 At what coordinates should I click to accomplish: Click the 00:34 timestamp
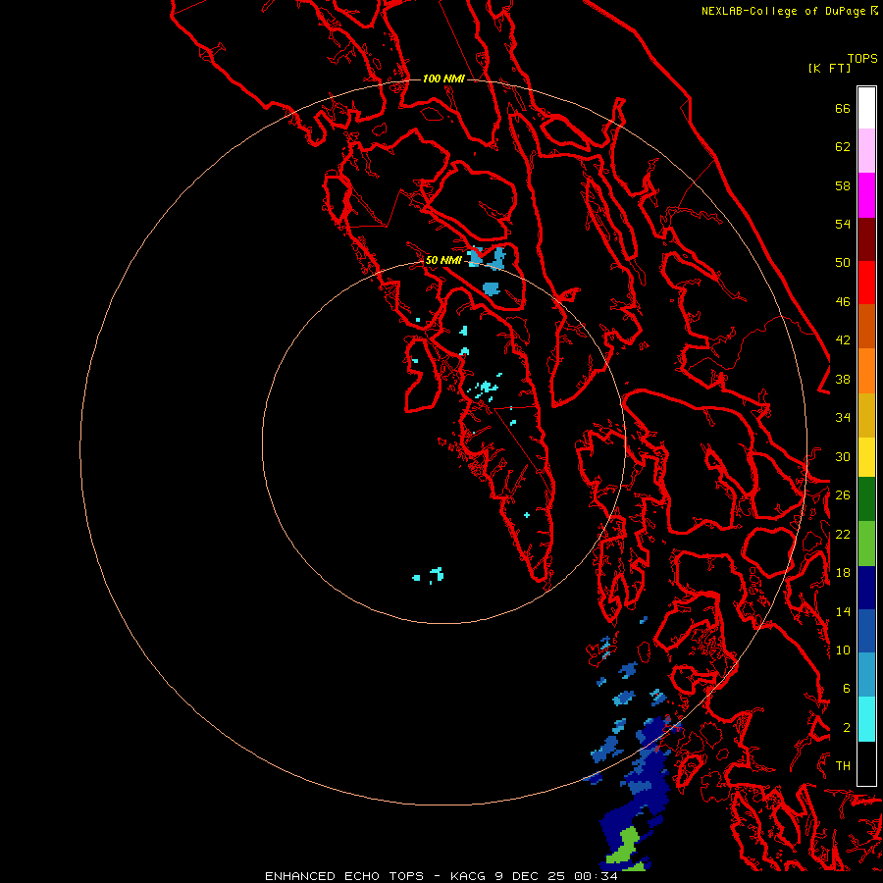596,876
